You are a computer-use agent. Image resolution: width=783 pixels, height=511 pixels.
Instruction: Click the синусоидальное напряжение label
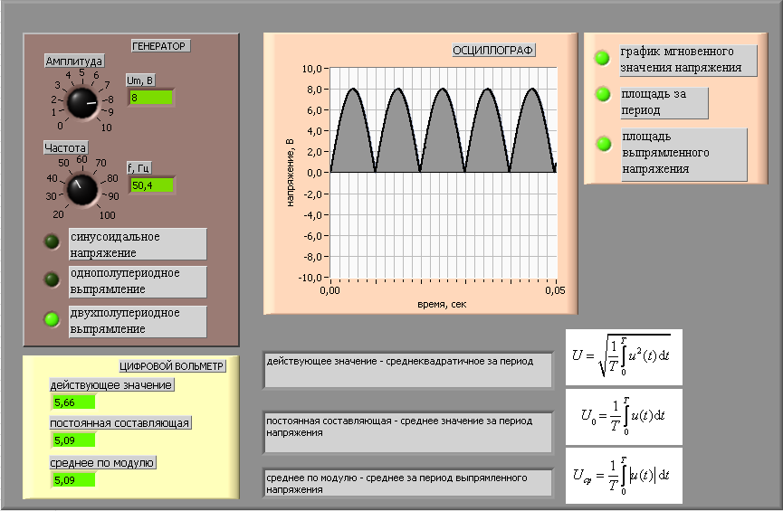[138, 244]
